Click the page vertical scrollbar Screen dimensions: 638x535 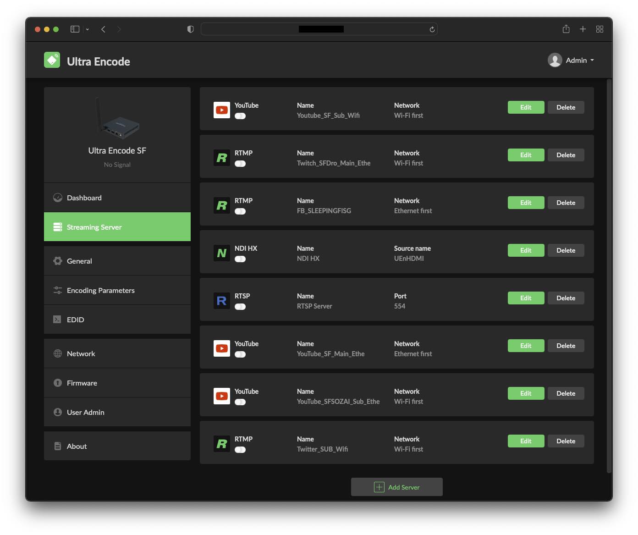609,276
